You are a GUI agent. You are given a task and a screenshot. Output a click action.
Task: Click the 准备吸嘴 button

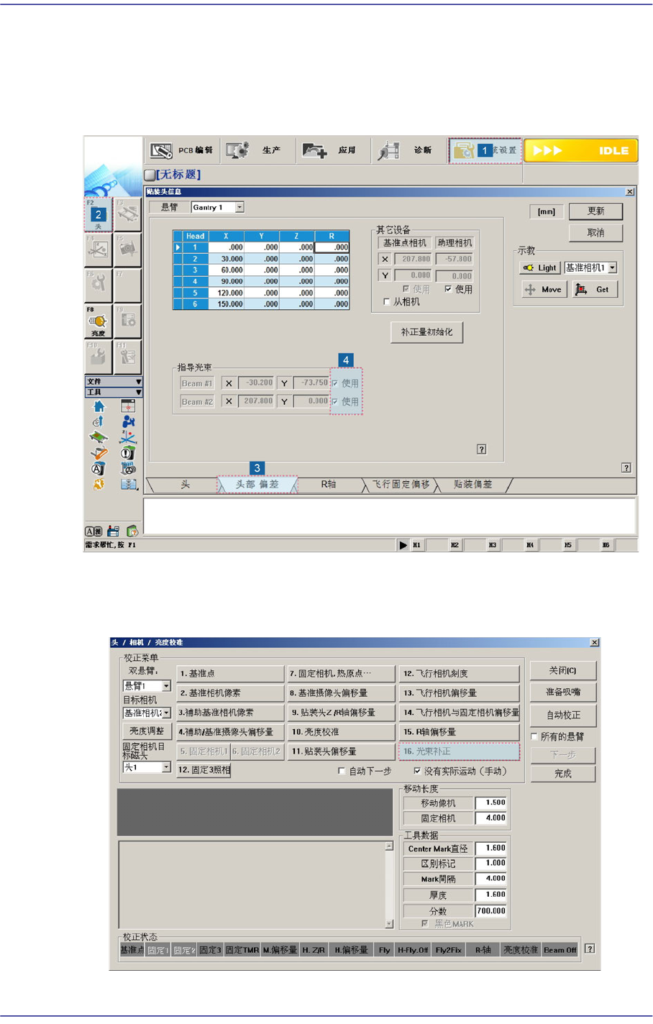[563, 692]
